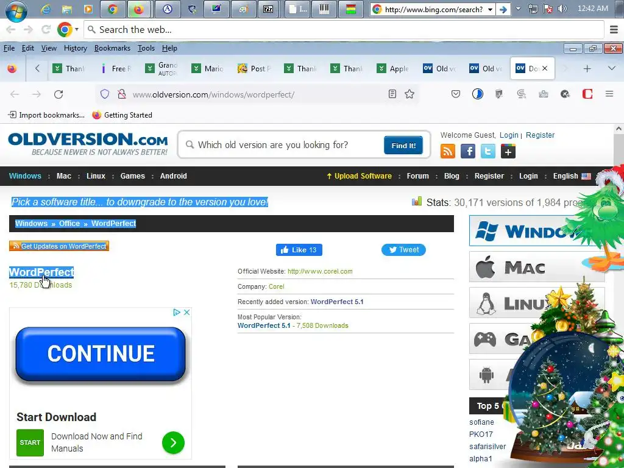Click the OLDVERSION.com logo

click(x=88, y=144)
